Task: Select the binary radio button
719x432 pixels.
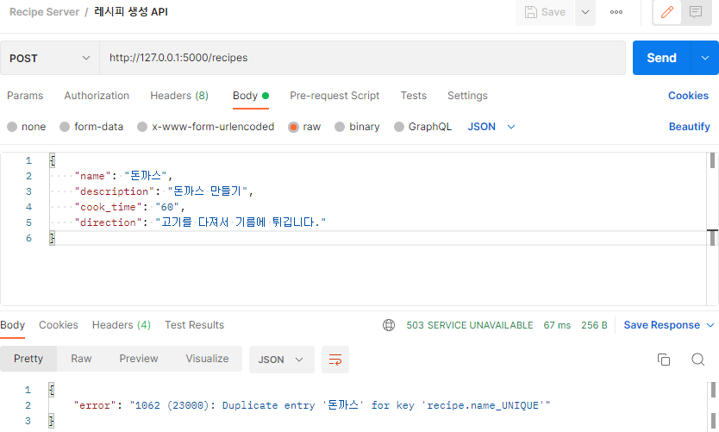Action: 340,127
